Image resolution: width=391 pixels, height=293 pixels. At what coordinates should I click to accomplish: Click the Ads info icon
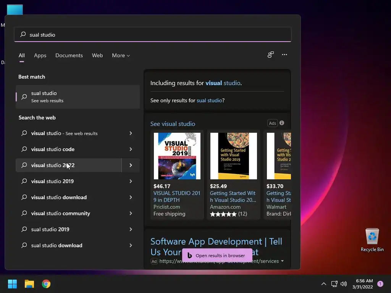[282, 123]
